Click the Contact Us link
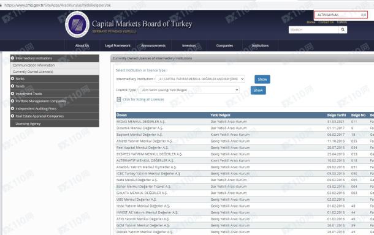 326,22
